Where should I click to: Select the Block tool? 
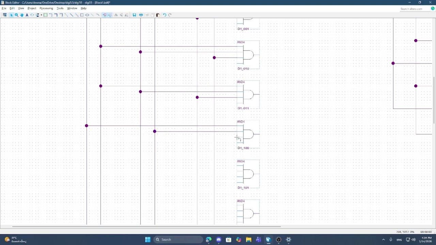[45, 15]
